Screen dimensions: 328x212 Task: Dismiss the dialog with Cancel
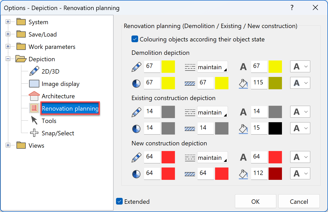point(299,201)
